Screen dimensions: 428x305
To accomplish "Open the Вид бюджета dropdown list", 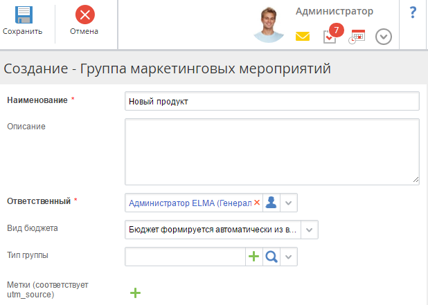I will (310, 229).
